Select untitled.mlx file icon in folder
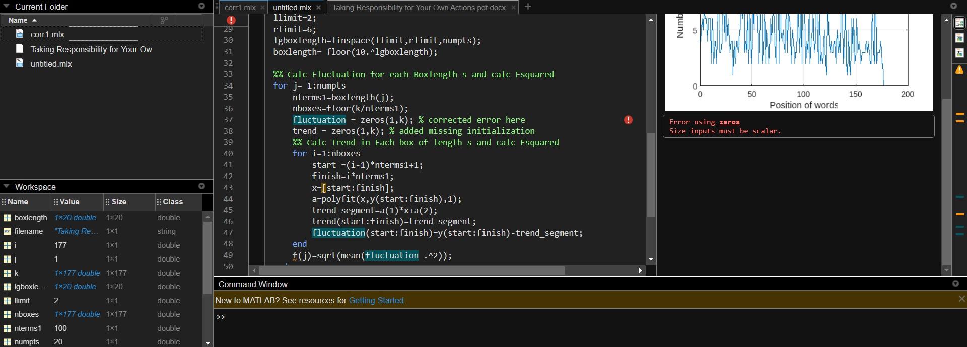 click(20, 63)
